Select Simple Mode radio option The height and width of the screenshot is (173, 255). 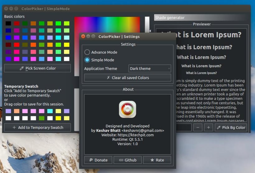87,60
